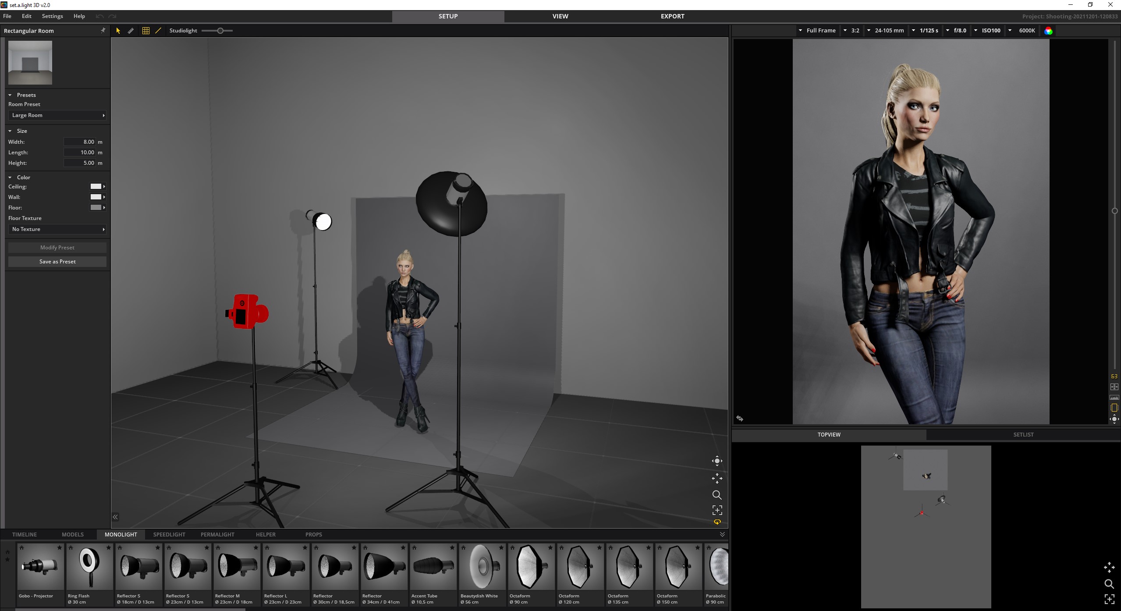The height and width of the screenshot is (611, 1121).
Task: Favorite the Beautydish White star
Action: pos(501,547)
